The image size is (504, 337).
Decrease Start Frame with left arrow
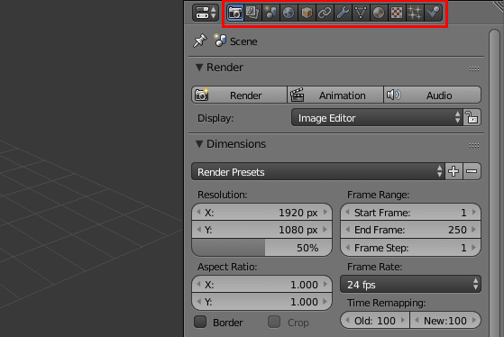347,212
